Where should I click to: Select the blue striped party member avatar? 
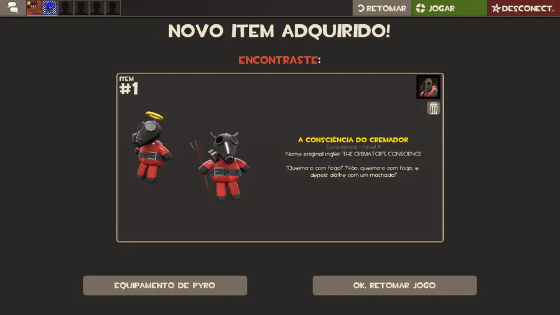click(50, 8)
